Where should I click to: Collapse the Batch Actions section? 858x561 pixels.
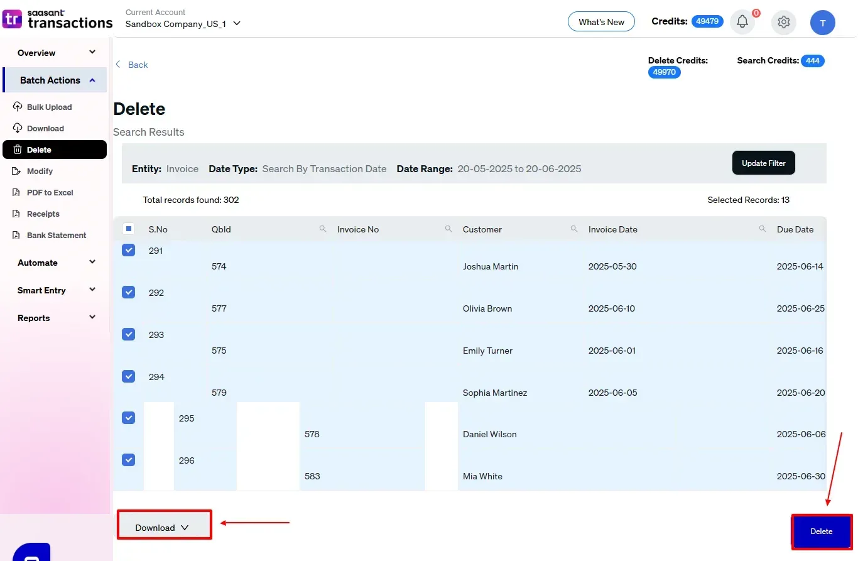point(55,80)
